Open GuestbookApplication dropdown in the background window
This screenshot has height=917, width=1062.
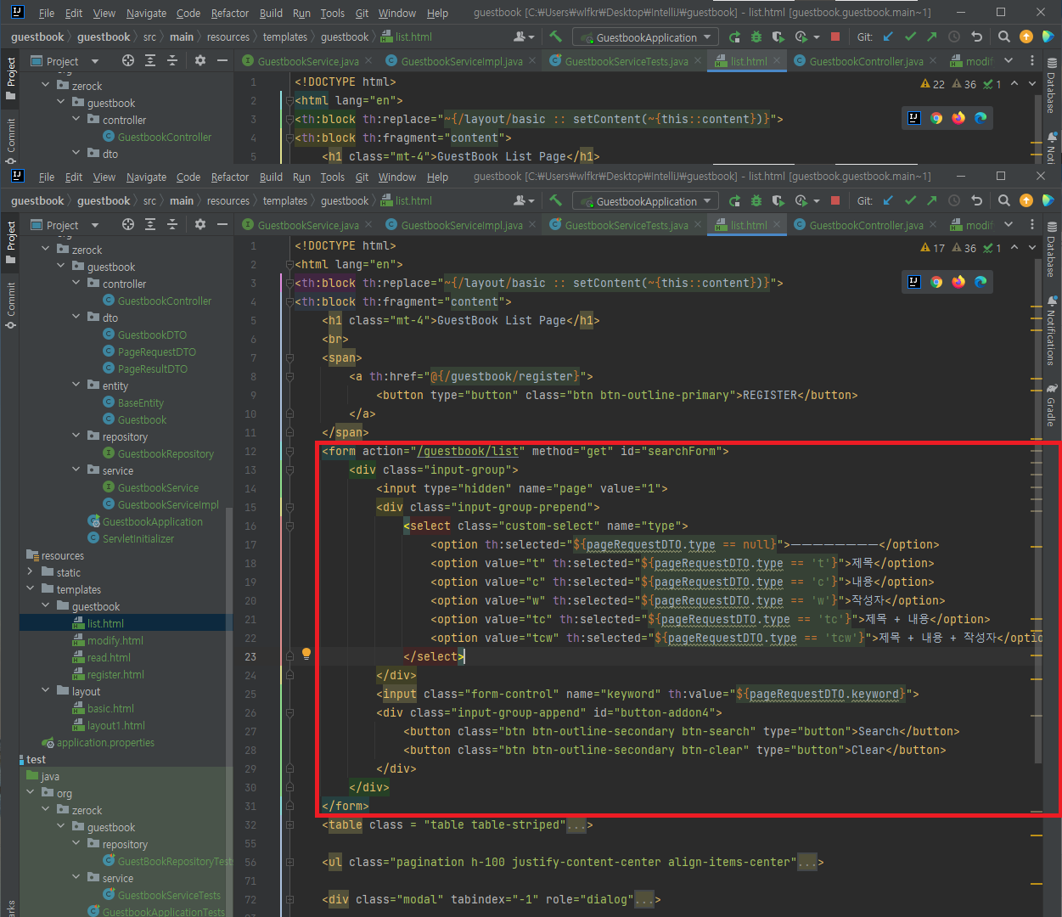coord(646,37)
